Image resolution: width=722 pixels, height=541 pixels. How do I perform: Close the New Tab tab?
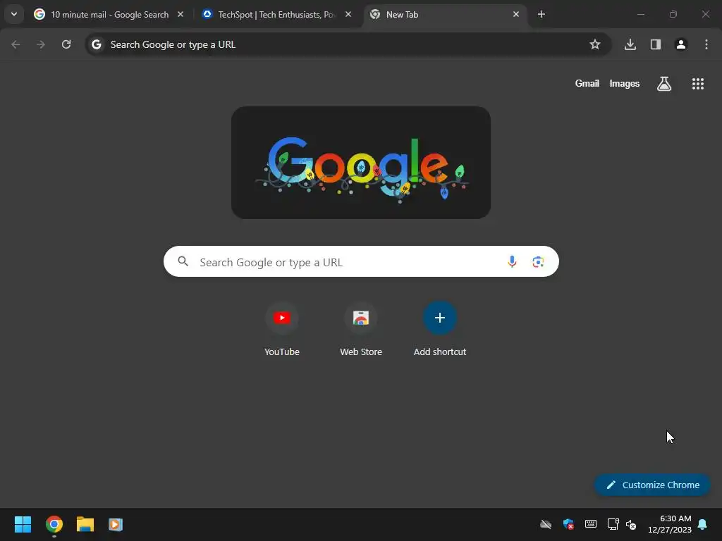click(515, 15)
